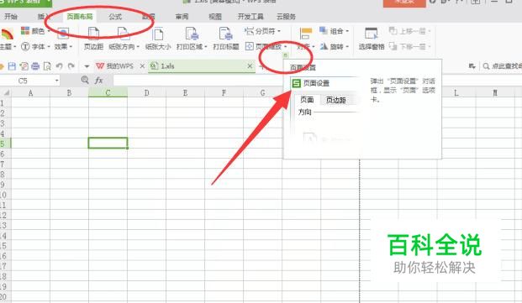Switch to the 开始 ribbon tab

click(11, 16)
